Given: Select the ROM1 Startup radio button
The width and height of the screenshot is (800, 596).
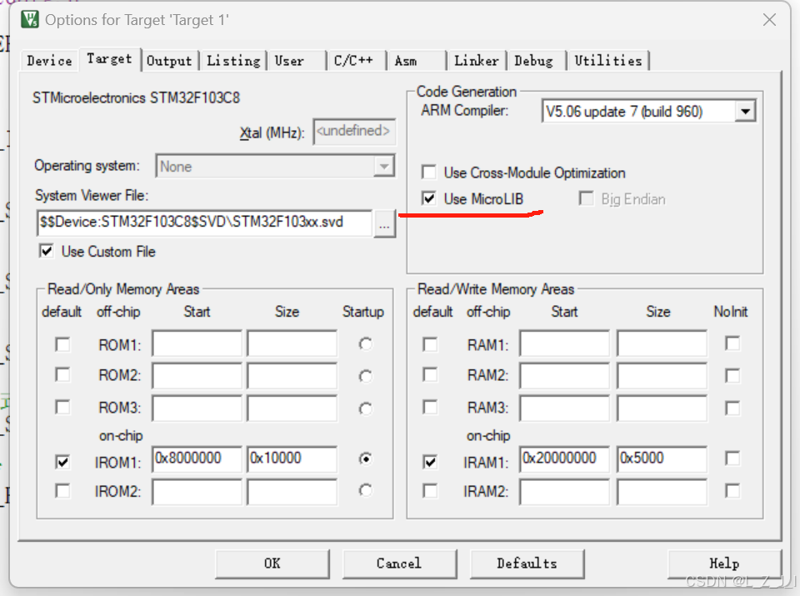Looking at the screenshot, I should (365, 344).
